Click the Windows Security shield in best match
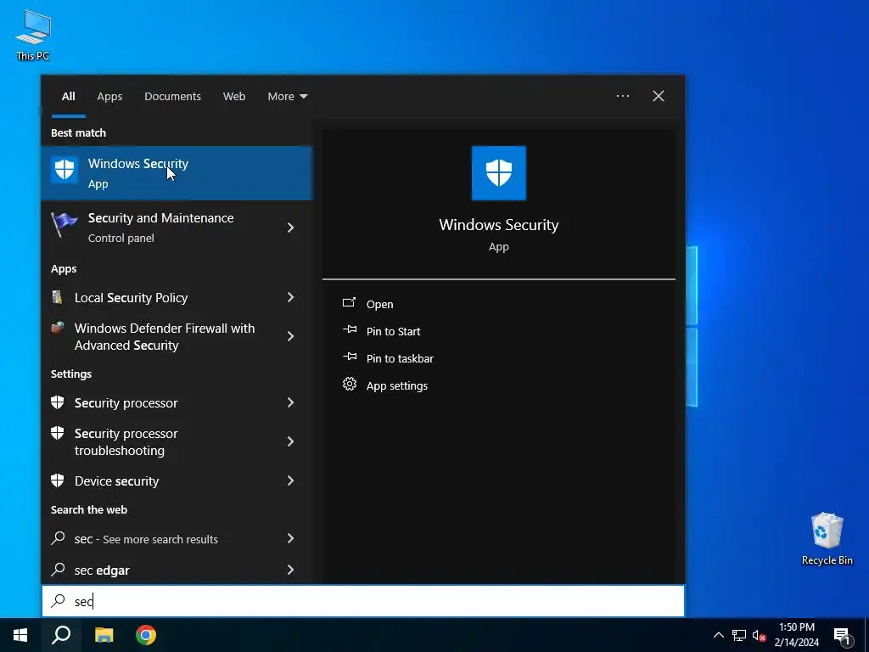Image resolution: width=869 pixels, height=652 pixels. tap(64, 169)
